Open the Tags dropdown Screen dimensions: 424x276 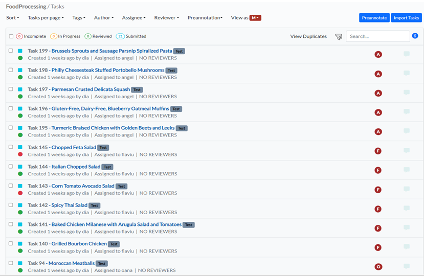79,17
